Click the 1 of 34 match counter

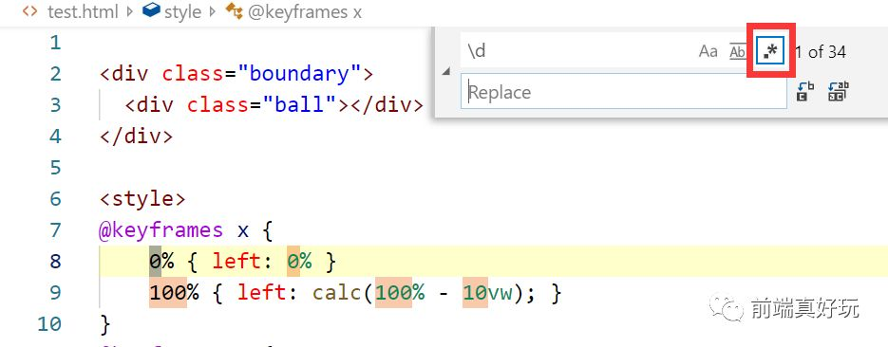point(820,52)
